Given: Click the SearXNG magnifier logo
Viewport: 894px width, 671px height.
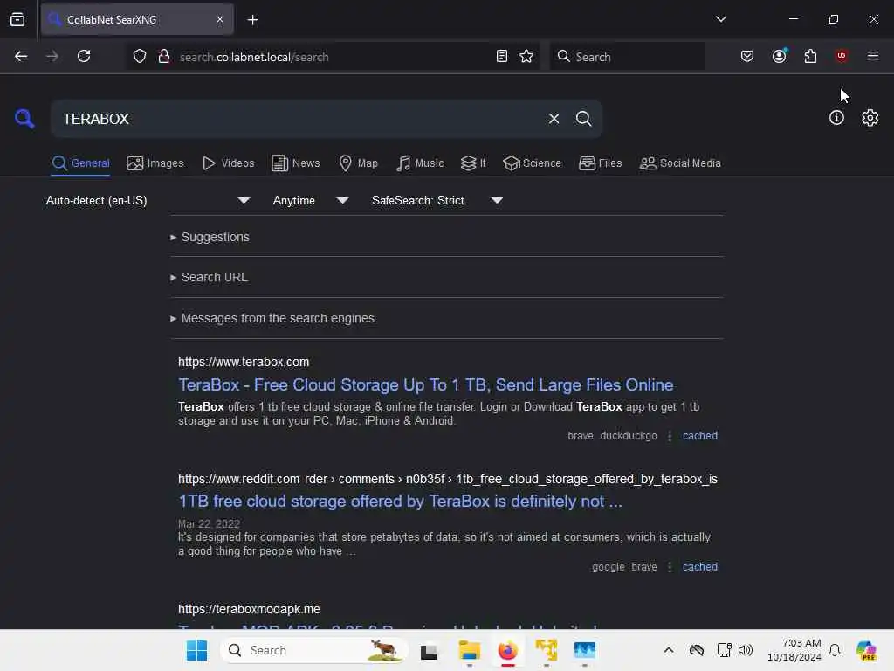Looking at the screenshot, I should pyautogui.click(x=24, y=119).
